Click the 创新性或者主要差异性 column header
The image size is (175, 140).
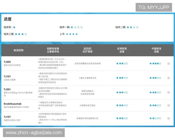point(53,50)
